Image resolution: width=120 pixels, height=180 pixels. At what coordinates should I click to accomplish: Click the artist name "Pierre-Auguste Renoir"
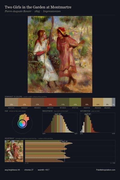click(x=18, y=11)
